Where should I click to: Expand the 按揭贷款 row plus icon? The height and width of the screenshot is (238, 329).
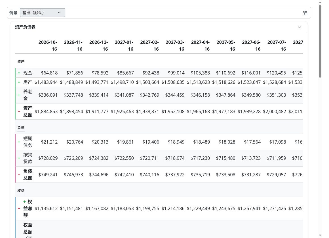click(19, 158)
